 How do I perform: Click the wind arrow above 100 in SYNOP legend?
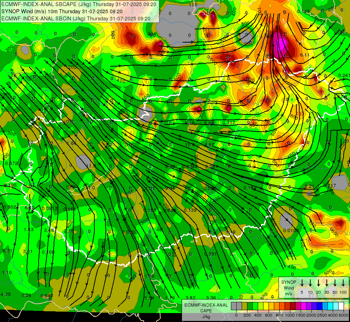(x=343, y=283)
